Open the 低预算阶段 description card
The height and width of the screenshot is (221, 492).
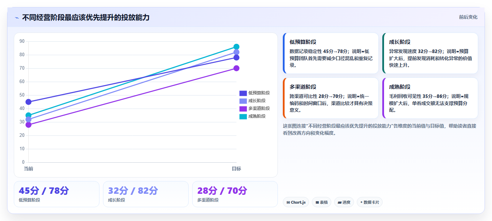click(331, 53)
